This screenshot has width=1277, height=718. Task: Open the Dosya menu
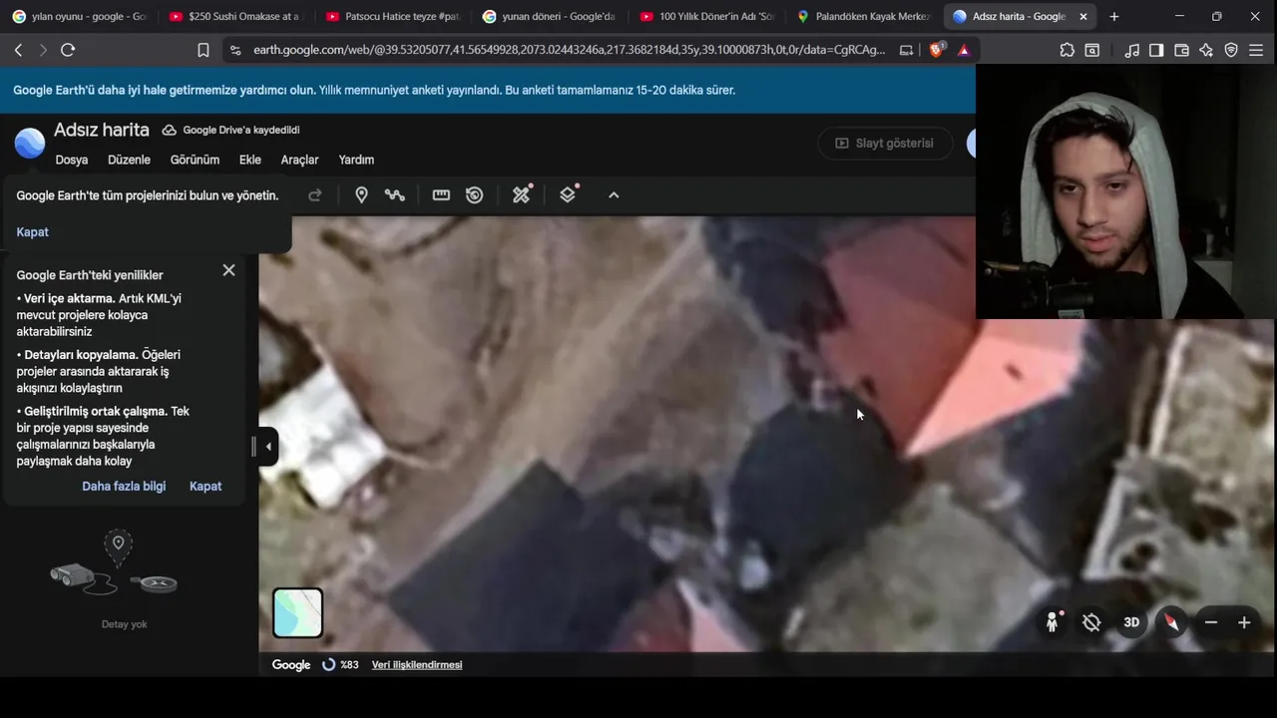click(72, 160)
